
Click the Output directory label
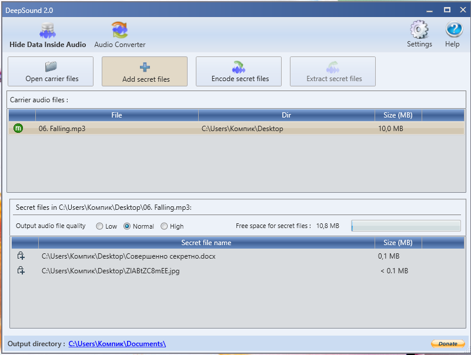tap(36, 344)
